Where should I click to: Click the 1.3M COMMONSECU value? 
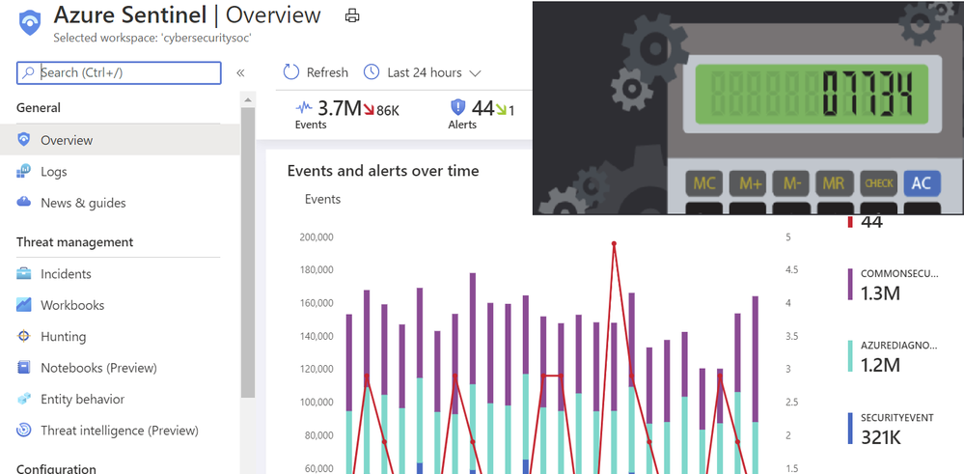pyautogui.click(x=880, y=293)
